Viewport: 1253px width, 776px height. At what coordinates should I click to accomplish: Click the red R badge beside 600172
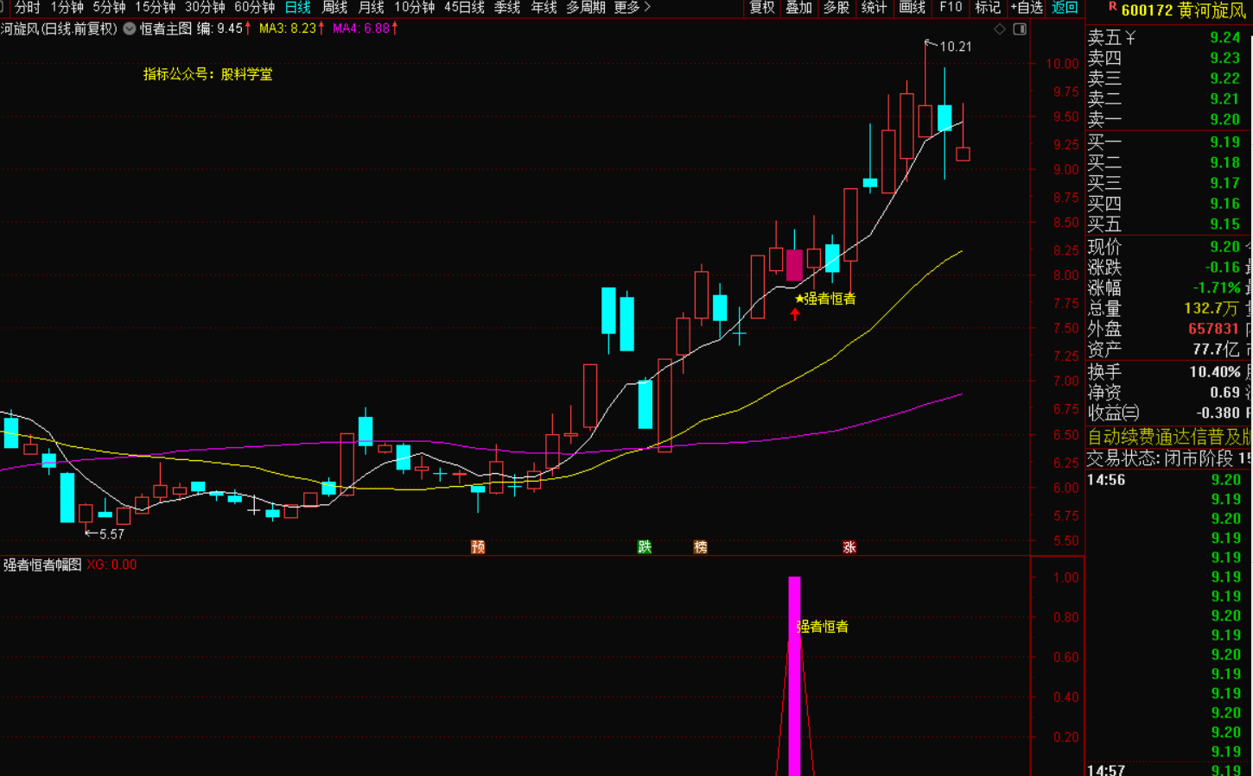(x=1112, y=7)
